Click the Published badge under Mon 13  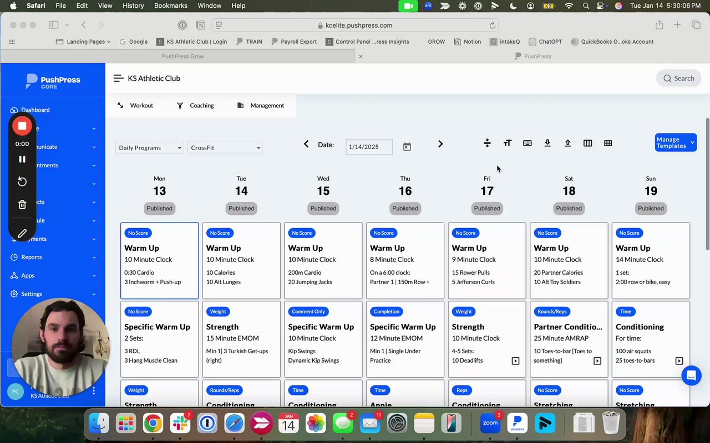pos(160,208)
